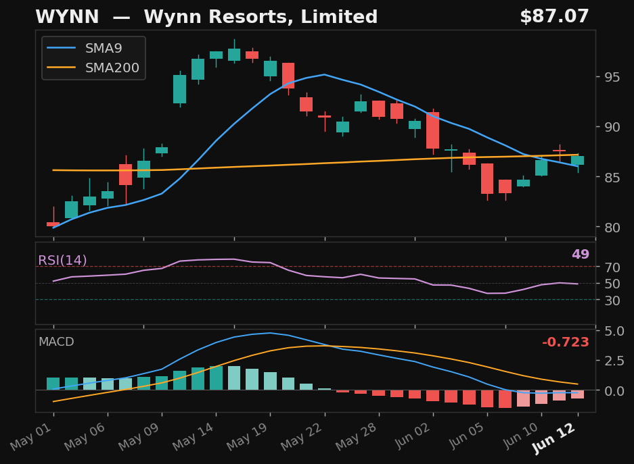Click the $87.07 price label
This screenshot has width=634, height=464.
[x=554, y=16]
